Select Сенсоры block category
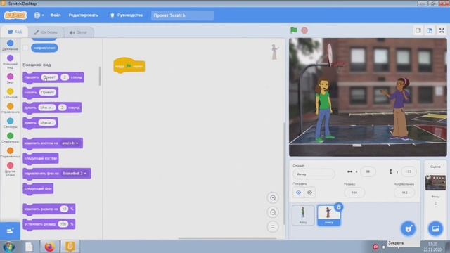Viewport: 450px width, 253px height. [x=10, y=123]
